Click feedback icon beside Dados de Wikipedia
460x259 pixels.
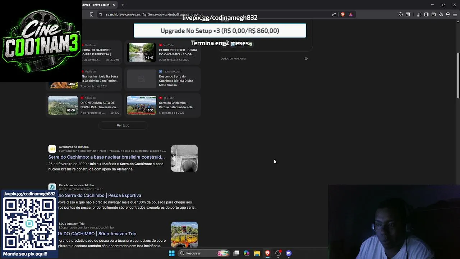[306, 58]
